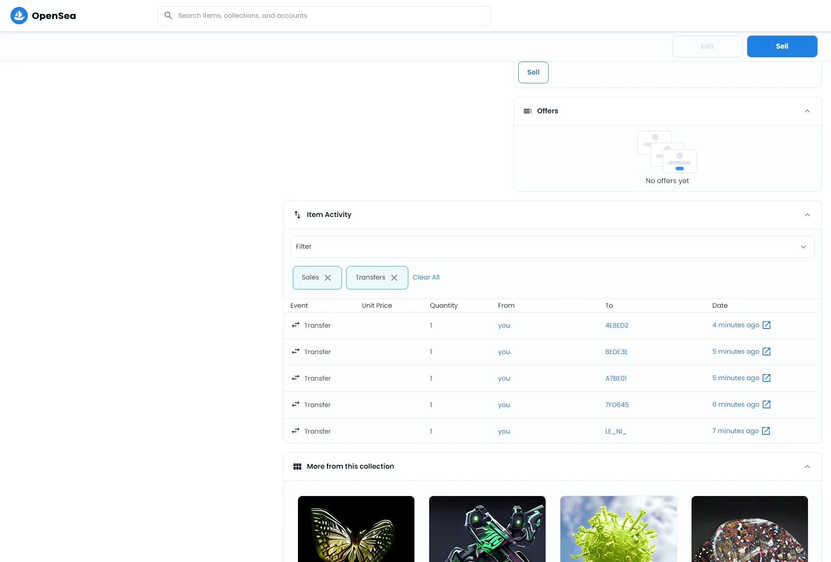
Task: Click the Edit button
Action: pos(707,46)
